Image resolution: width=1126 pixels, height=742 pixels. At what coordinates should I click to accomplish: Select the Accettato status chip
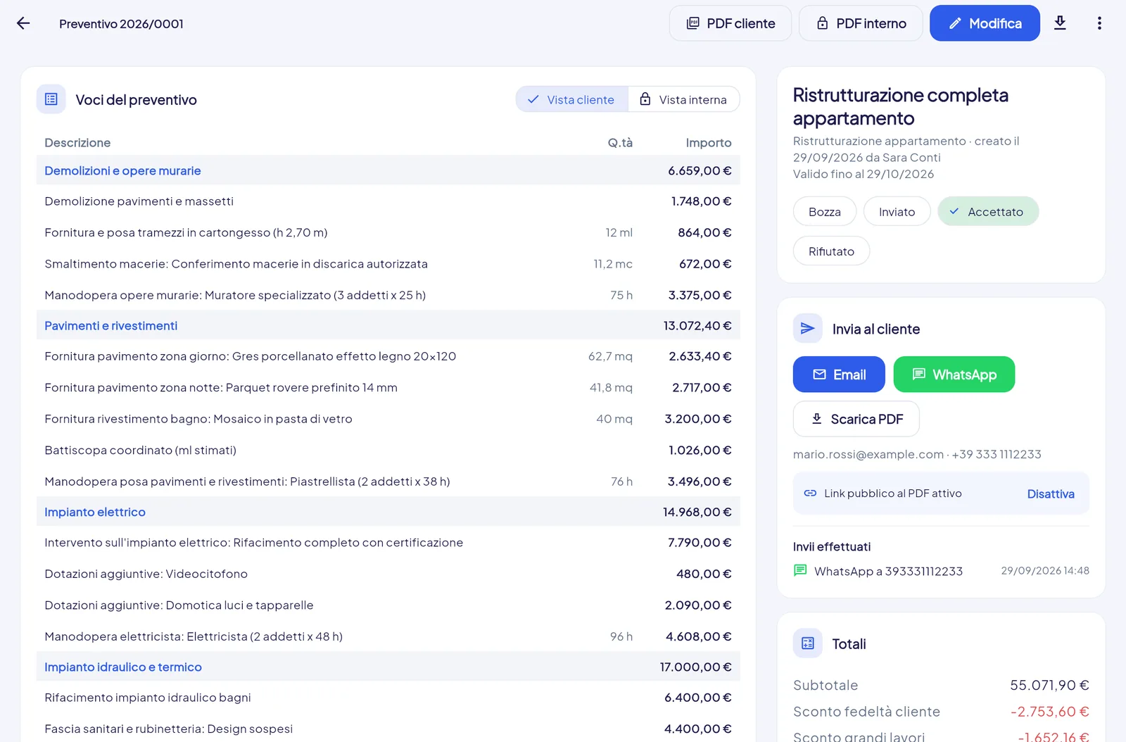(988, 211)
